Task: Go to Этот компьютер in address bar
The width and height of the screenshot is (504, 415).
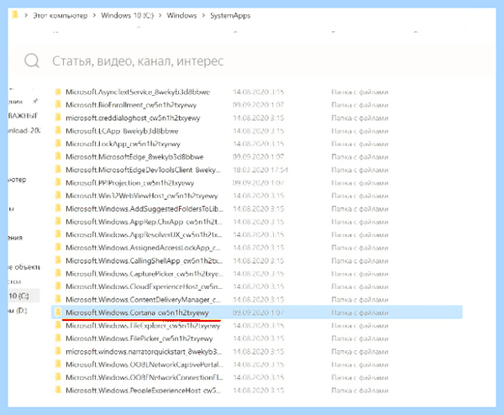Action: 60,15
